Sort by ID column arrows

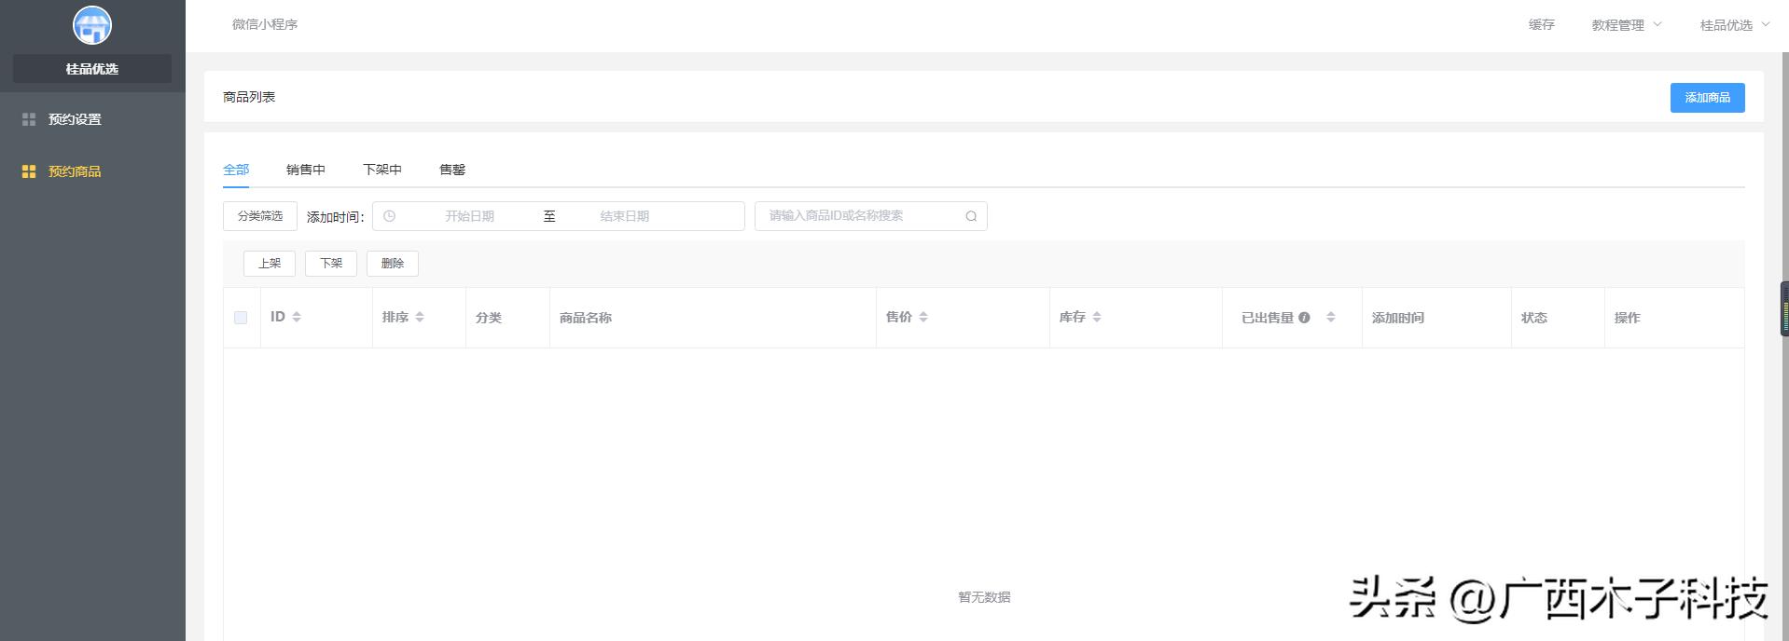297,318
